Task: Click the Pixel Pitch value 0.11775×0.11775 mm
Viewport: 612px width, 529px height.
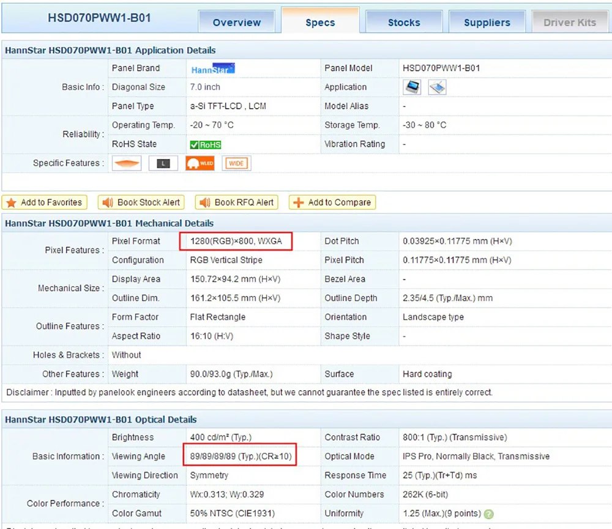Action: 457,260
